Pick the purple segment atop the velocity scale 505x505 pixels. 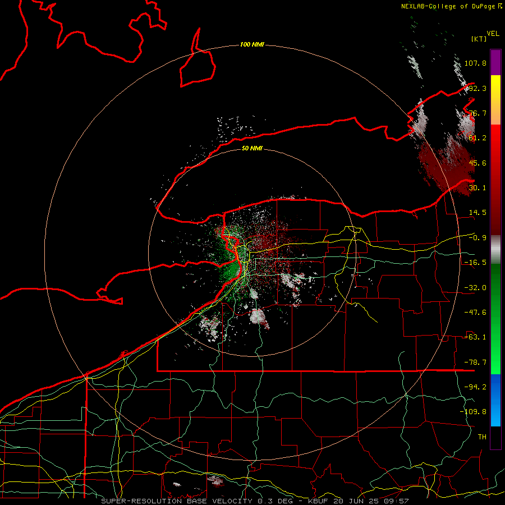[495, 62]
